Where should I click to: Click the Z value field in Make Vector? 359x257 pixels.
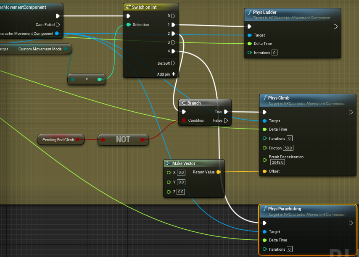coord(181,192)
